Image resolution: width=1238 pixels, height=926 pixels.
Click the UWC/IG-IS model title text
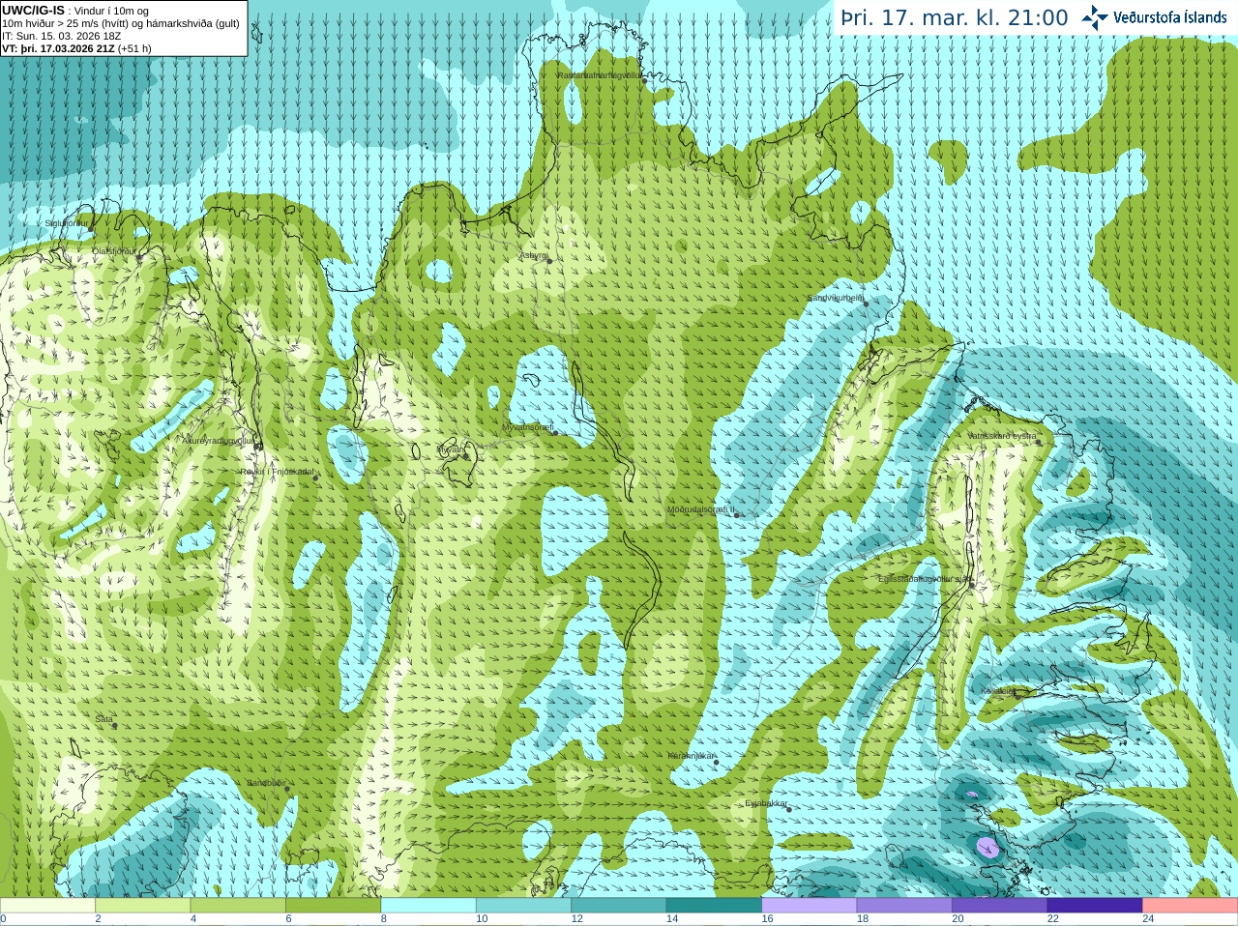(x=33, y=10)
